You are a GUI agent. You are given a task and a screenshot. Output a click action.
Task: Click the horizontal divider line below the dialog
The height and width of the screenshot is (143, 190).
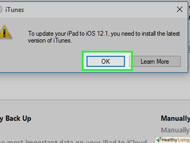[95, 100]
